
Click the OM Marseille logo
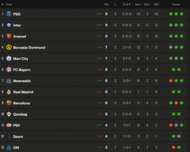click(9, 147)
